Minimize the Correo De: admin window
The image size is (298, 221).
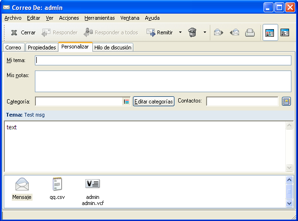coord(268,8)
